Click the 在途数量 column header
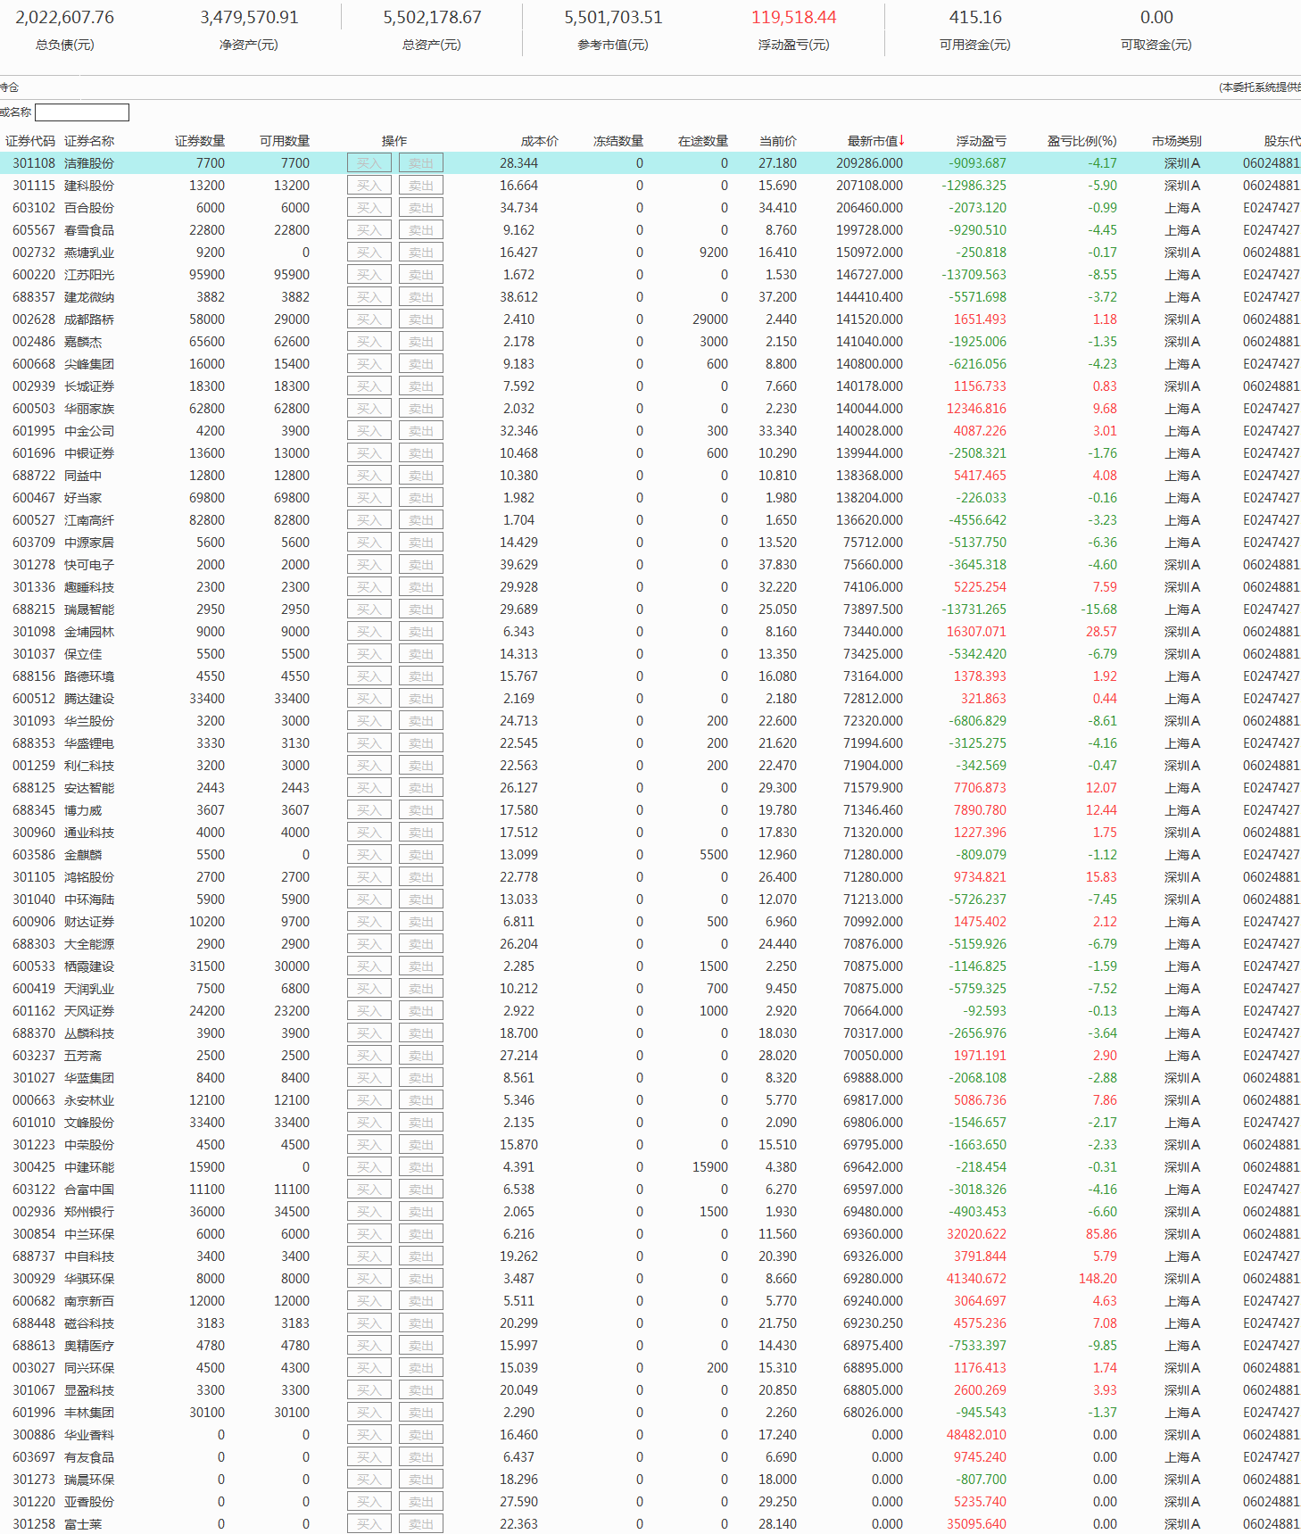This screenshot has height=1534, width=1301. tap(703, 141)
